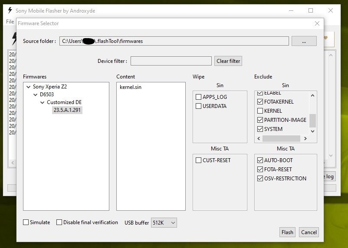Viewport: 348px width, 248px height.
Task: Click lightning app icon in title bar
Action: [10, 10]
